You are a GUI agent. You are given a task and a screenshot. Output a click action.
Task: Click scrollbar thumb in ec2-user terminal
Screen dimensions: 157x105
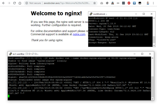tap(152, 87)
